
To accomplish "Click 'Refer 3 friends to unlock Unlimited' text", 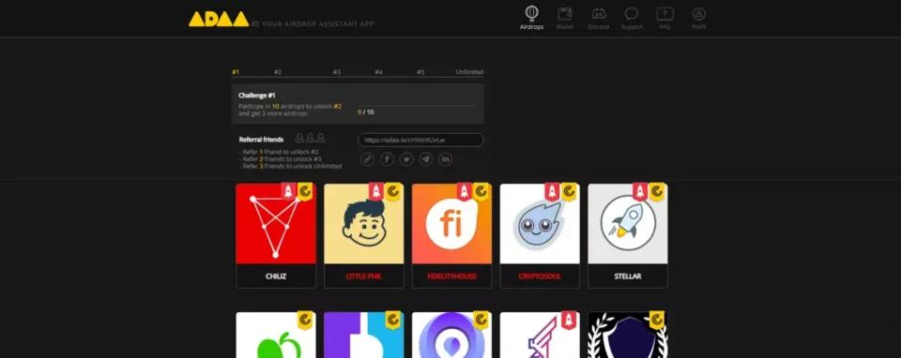I will click(x=290, y=167).
